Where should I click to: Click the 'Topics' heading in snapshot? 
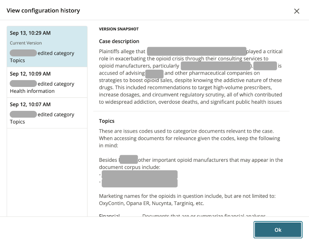pos(107,121)
